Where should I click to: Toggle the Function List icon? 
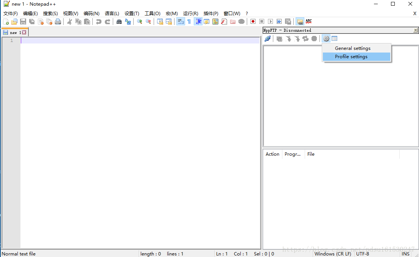click(224, 22)
